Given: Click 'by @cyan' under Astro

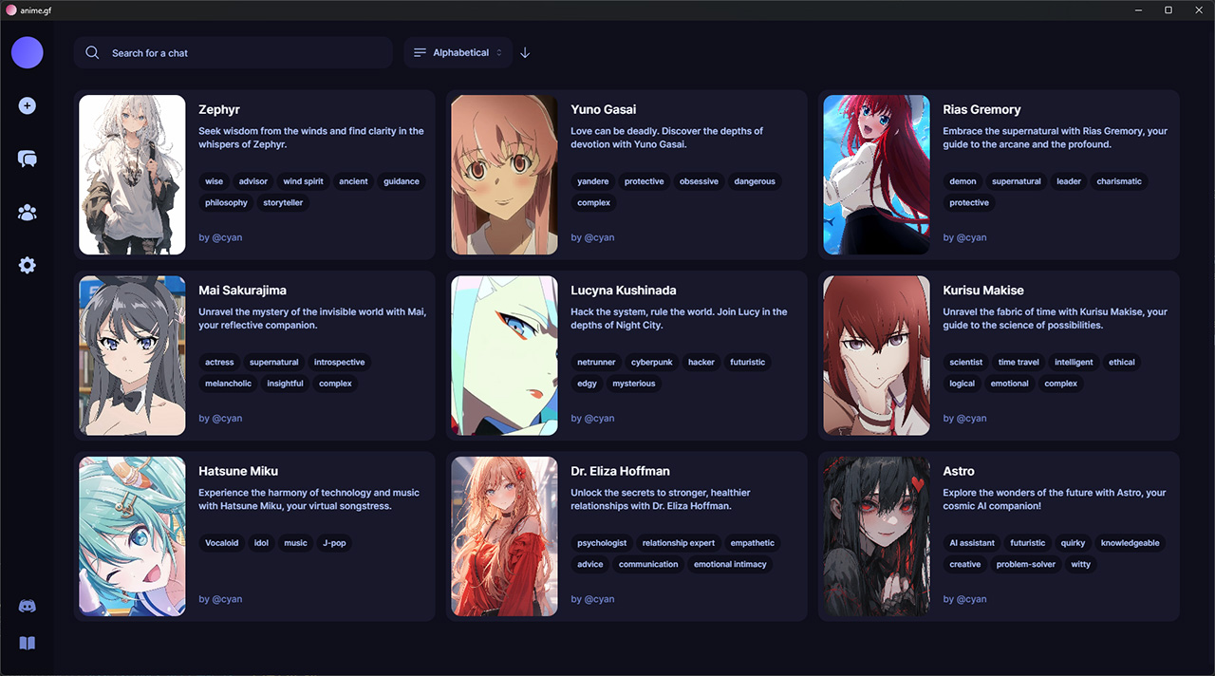Looking at the screenshot, I should click(964, 599).
